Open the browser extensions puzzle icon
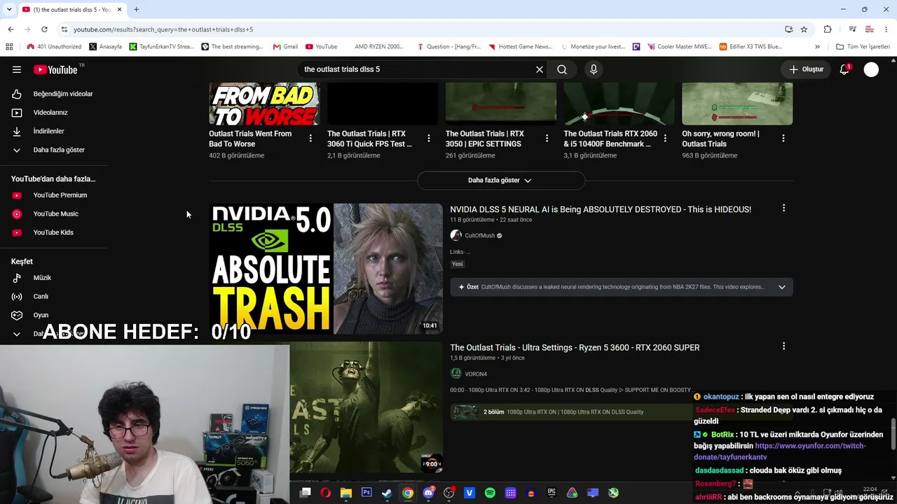Screen dimensions: 897x504 pos(828,29)
